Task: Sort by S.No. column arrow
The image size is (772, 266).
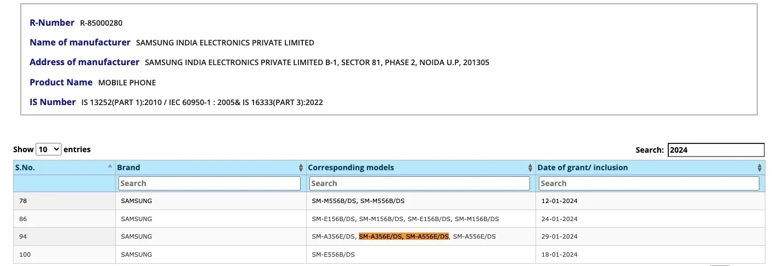Action: (x=110, y=166)
